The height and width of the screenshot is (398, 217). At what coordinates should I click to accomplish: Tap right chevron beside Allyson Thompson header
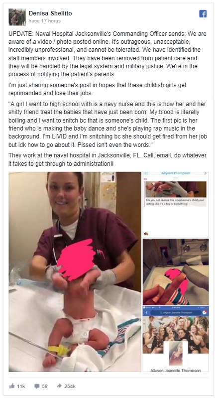coord(206,173)
